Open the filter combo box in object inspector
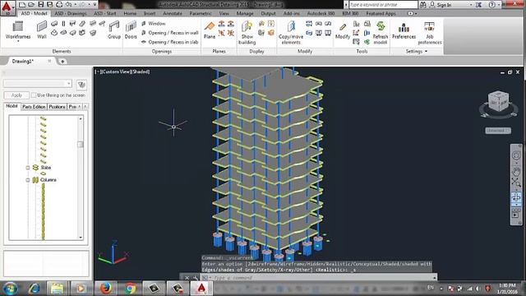Viewport: 526px width, 296px height. 38,83
